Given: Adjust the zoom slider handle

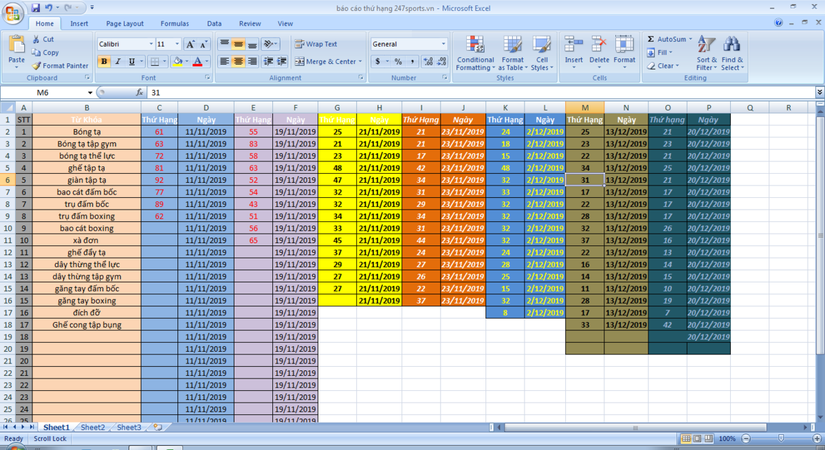Looking at the screenshot, I should 780,438.
